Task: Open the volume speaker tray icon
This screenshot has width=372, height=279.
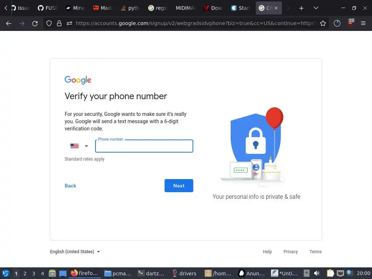Action: click(317, 273)
